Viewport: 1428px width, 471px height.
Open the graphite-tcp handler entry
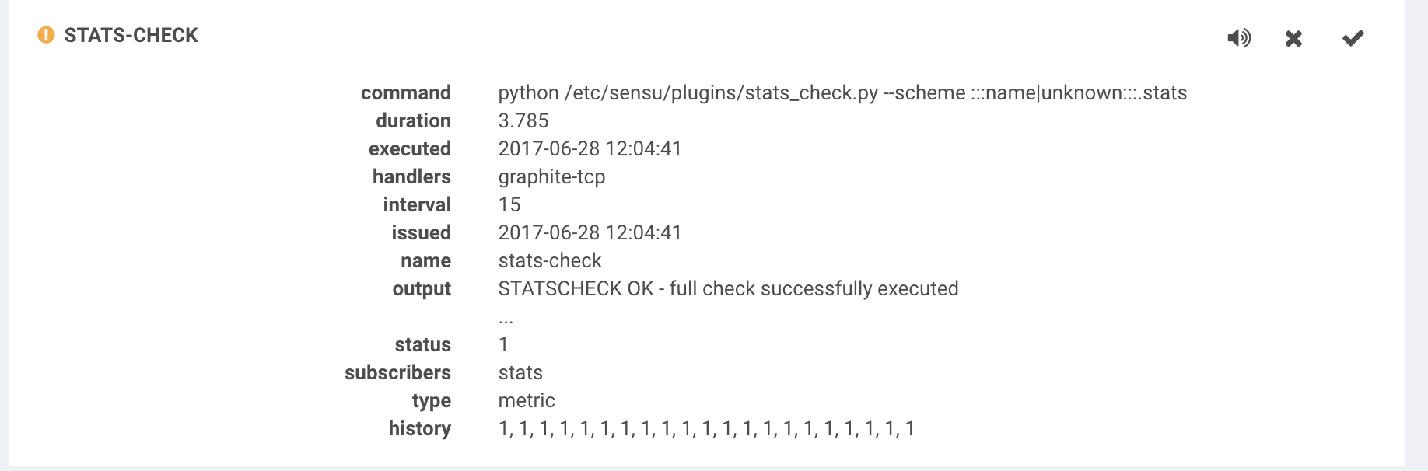(x=553, y=176)
